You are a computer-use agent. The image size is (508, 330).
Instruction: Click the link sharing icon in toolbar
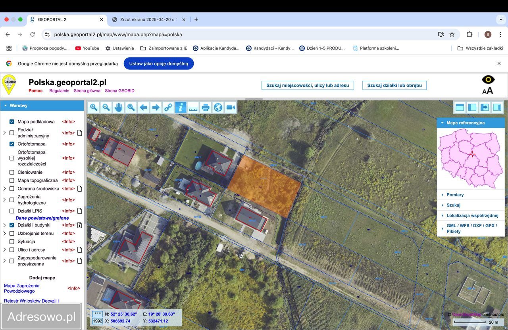(168, 107)
